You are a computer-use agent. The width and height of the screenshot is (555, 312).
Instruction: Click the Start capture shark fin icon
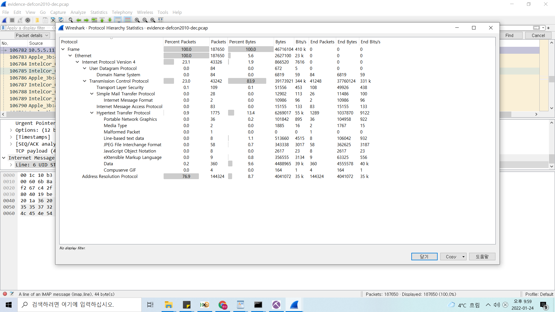click(4, 20)
